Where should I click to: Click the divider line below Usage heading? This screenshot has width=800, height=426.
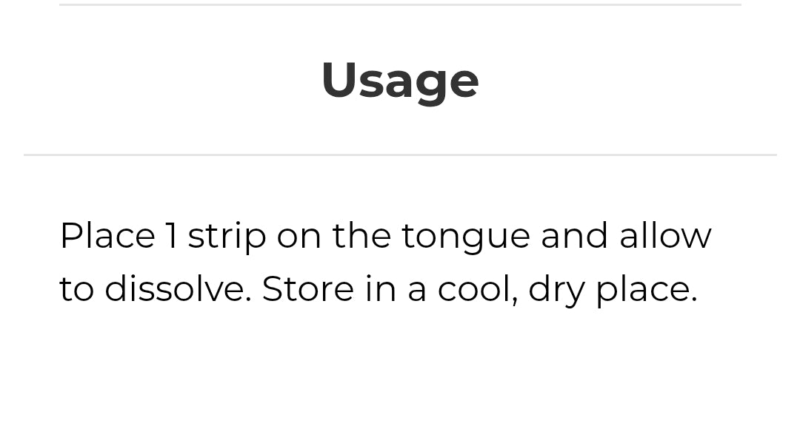[400, 155]
